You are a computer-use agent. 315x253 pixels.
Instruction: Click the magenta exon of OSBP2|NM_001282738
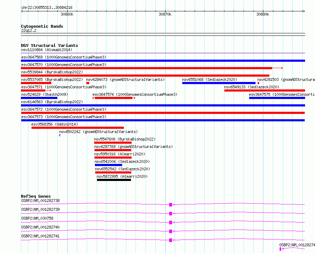pos(171,205)
